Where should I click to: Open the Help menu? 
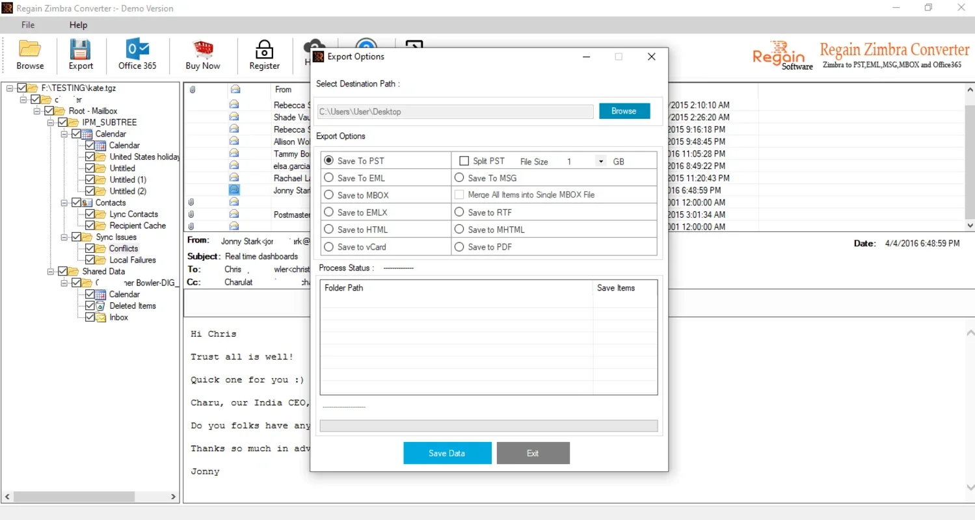coord(78,25)
